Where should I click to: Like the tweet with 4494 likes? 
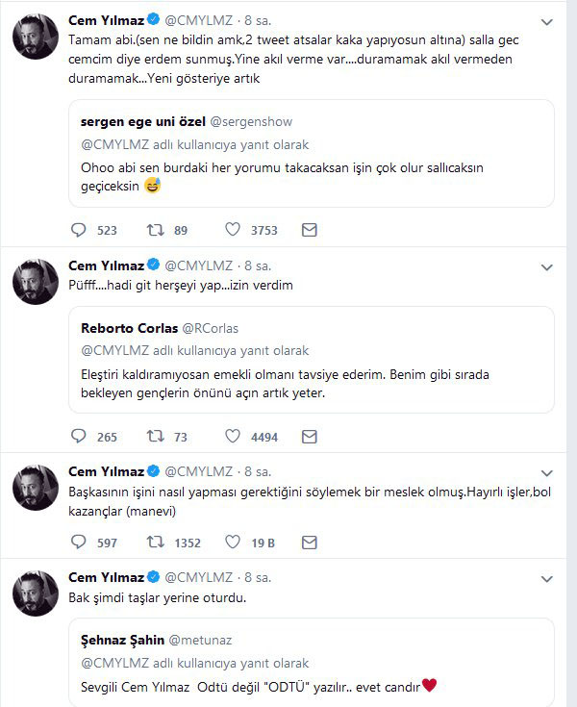coord(232,436)
